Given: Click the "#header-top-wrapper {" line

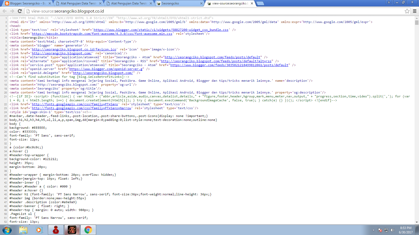Looking at the screenshot, I should [29, 155].
